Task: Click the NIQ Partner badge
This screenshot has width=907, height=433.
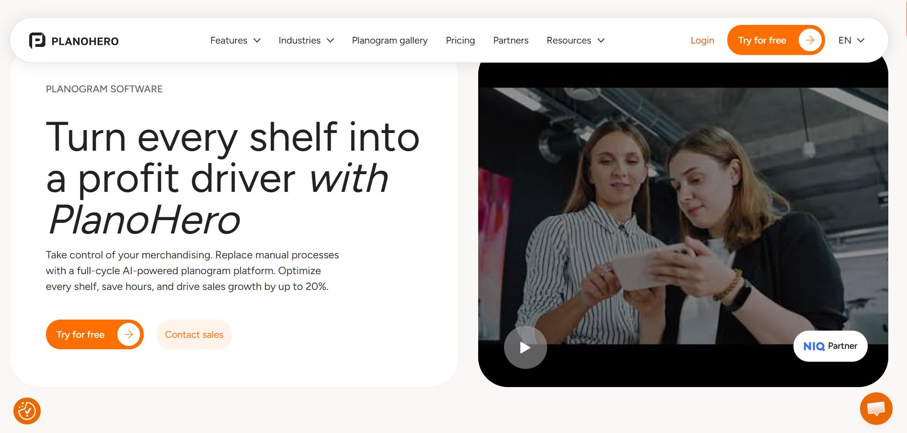Action: 830,346
